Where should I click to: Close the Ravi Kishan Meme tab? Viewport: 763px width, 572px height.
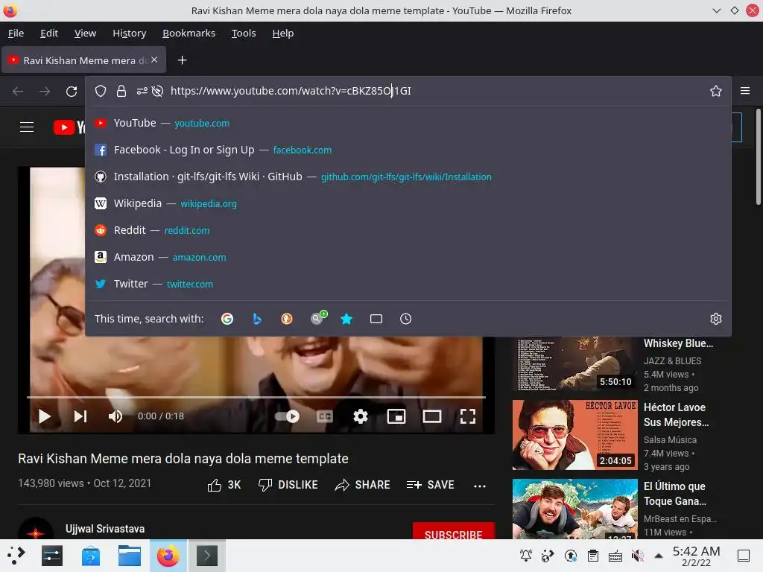click(x=154, y=60)
